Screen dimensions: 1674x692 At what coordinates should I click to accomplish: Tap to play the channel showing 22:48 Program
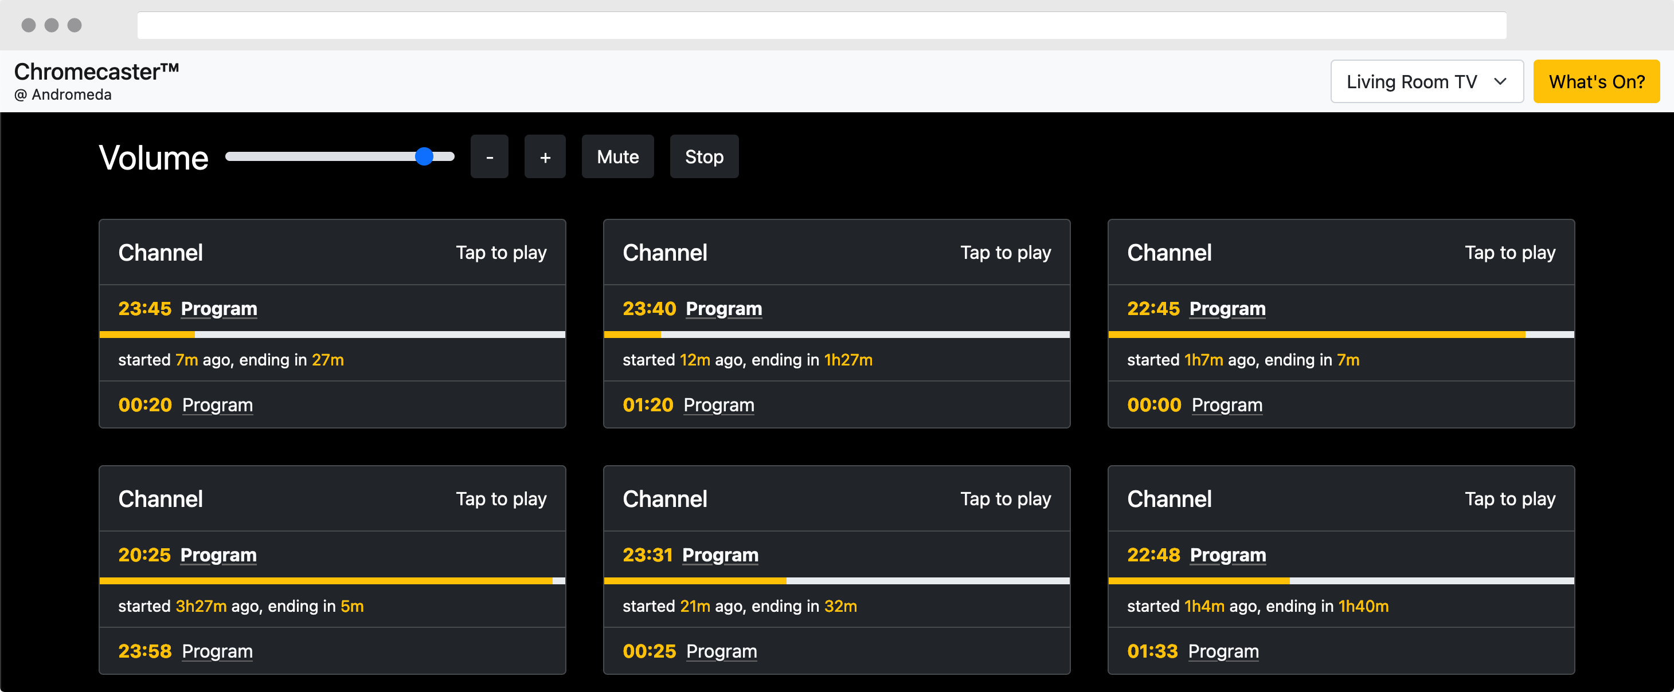click(1509, 498)
